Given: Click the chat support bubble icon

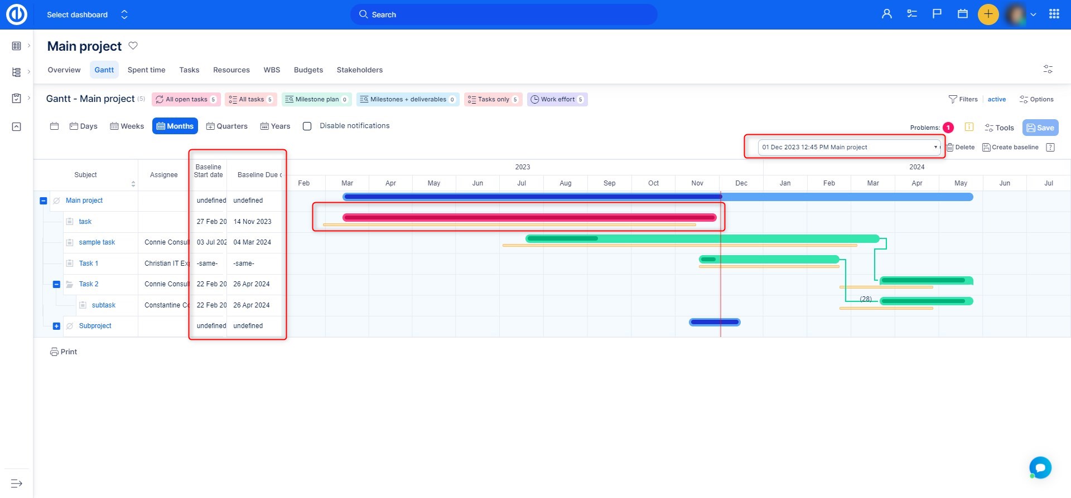Looking at the screenshot, I should coord(1040,467).
